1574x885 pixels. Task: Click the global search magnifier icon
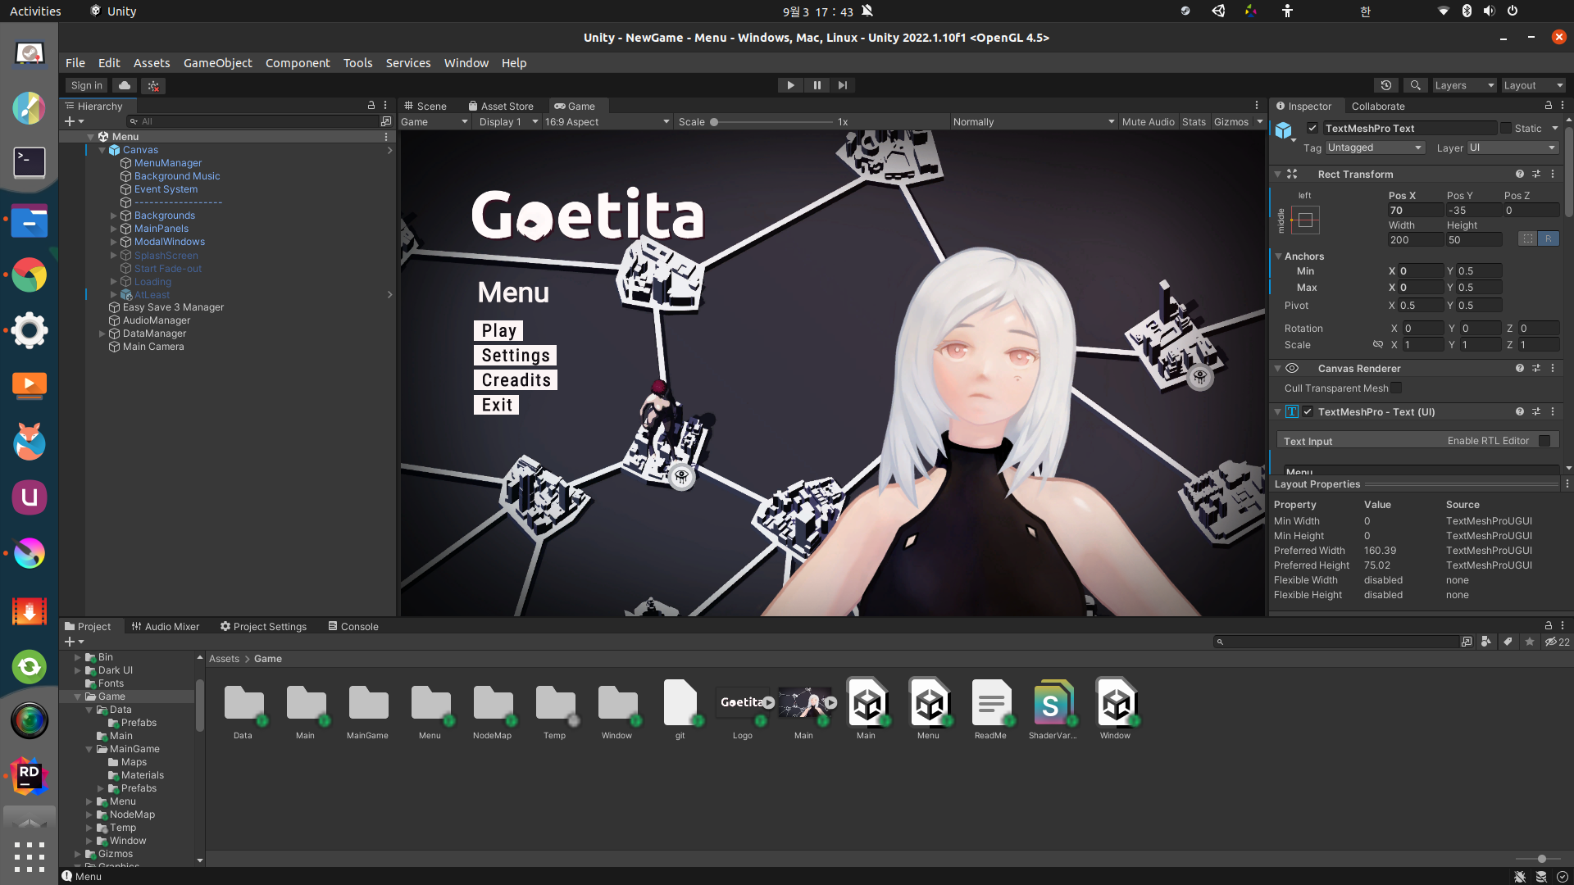pos(1416,85)
